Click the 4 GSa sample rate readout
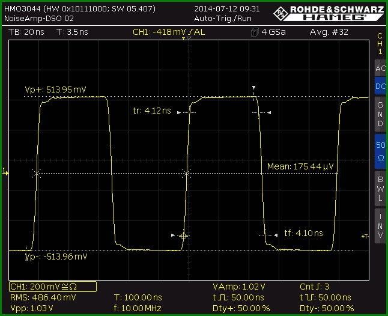The image size is (388, 316). pos(273,32)
